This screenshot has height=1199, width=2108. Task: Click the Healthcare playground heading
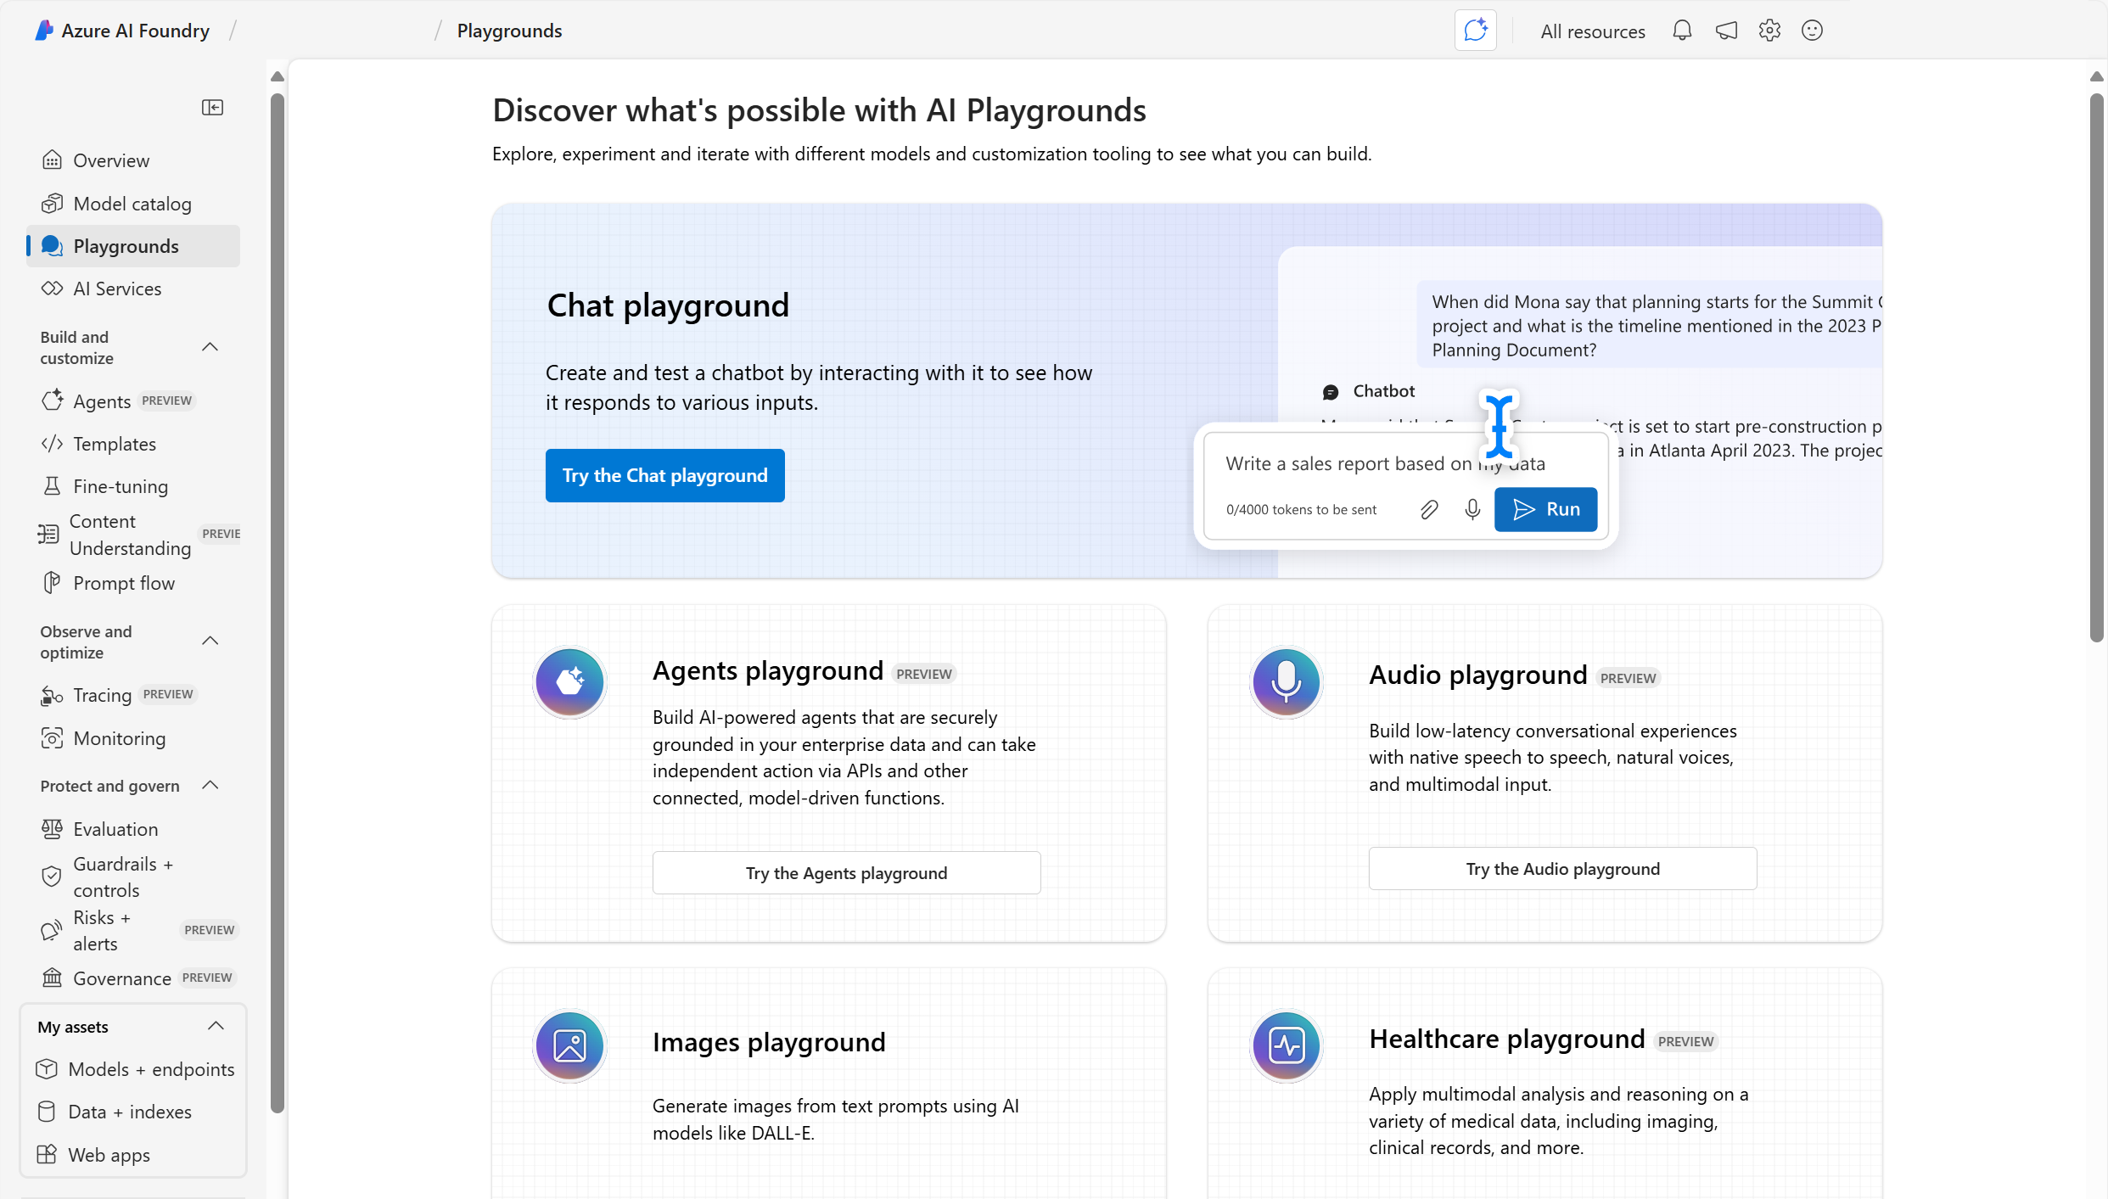point(1506,1039)
